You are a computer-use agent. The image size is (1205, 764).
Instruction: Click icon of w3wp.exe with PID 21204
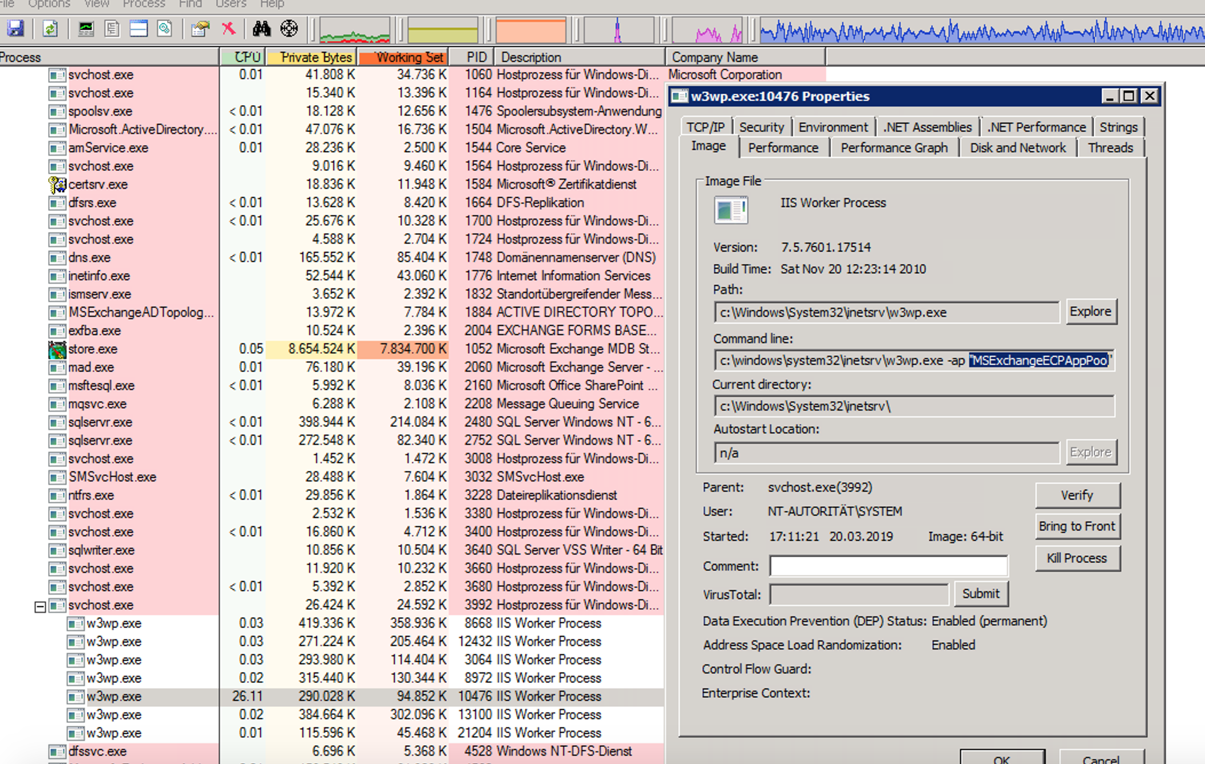(x=76, y=733)
